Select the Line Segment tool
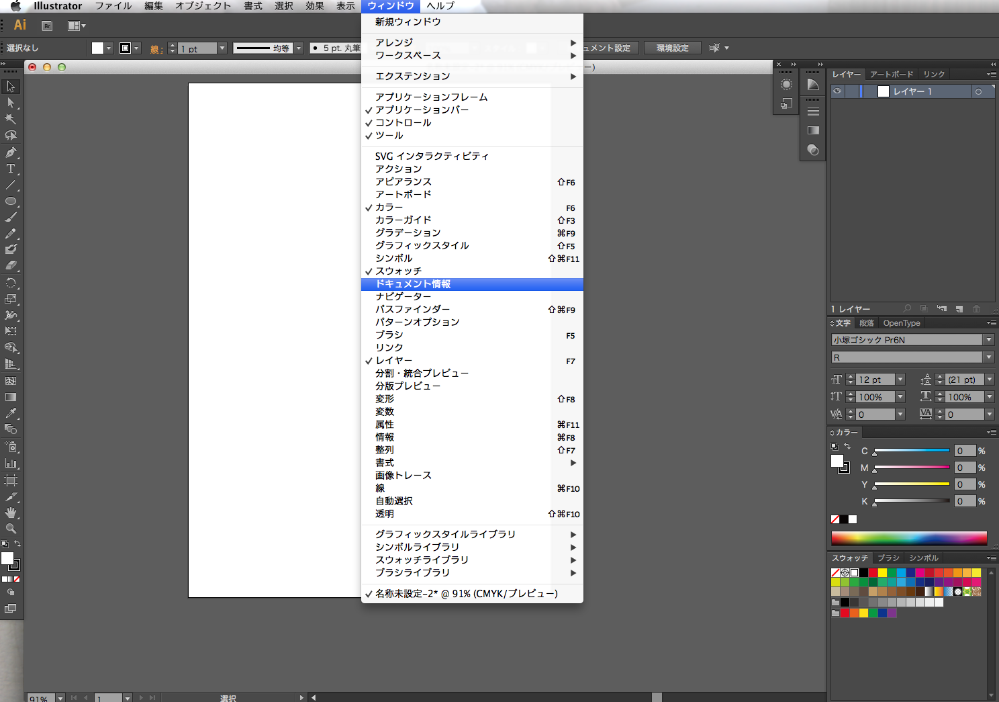Viewport: 999px width, 702px height. click(x=11, y=185)
